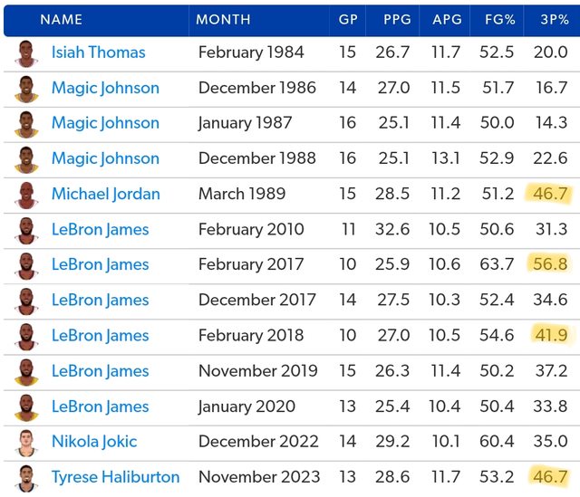Open the Nikola Jokic player link

(94, 442)
